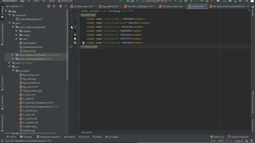This screenshot has height=143, width=255.
Task: Click the tool windows toggle icon in status bar
Action: coord(2,141)
